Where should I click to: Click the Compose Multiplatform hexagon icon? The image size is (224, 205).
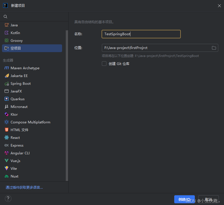point(7,122)
